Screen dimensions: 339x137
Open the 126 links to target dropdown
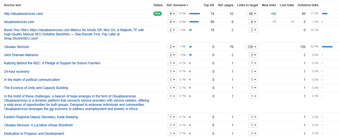click(x=251, y=47)
